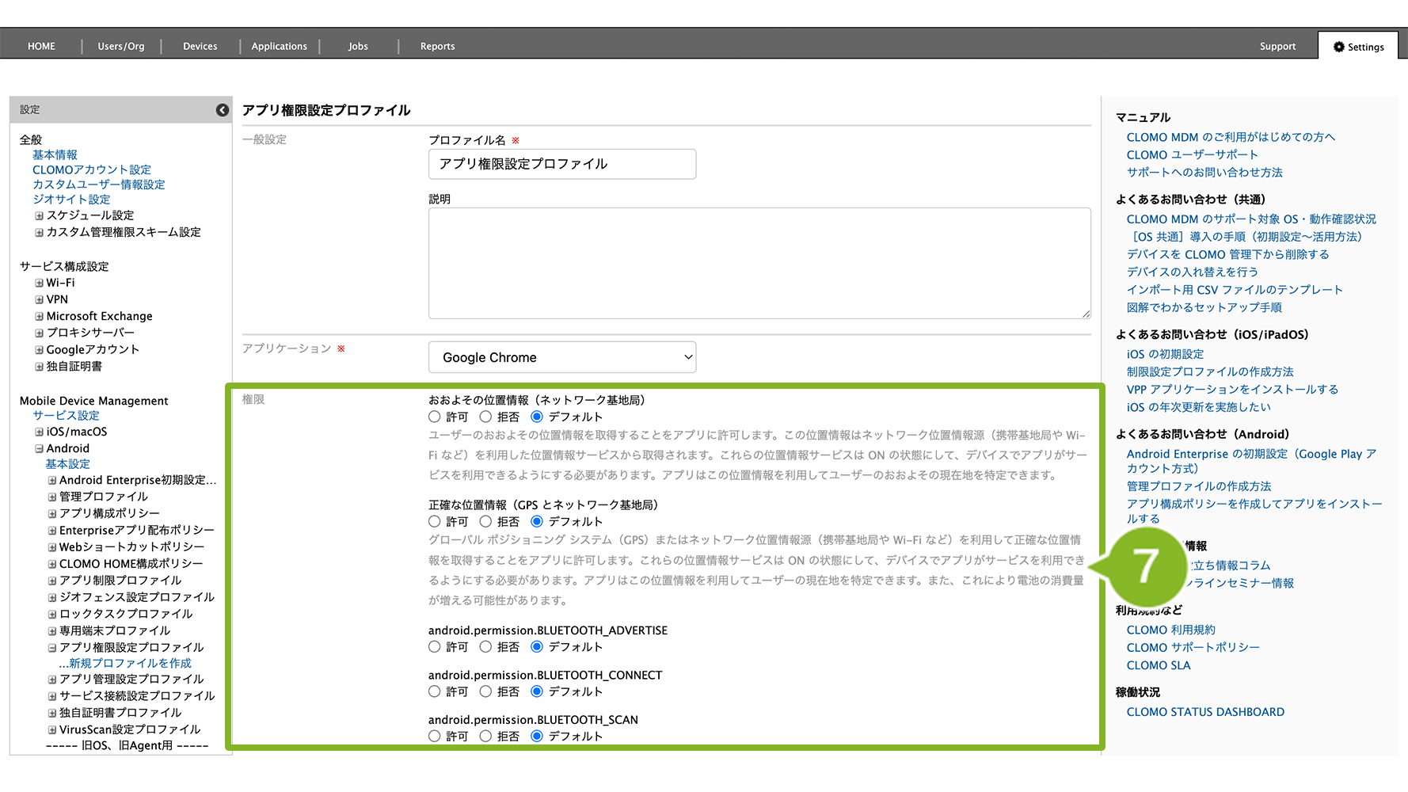This screenshot has width=1408, height=792.
Task: Collapse the Android tree node icon
Action: [39, 448]
